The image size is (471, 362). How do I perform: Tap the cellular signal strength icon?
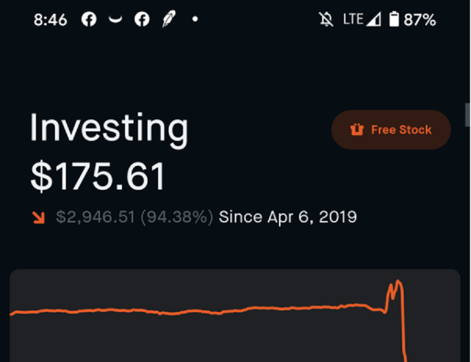(x=373, y=20)
